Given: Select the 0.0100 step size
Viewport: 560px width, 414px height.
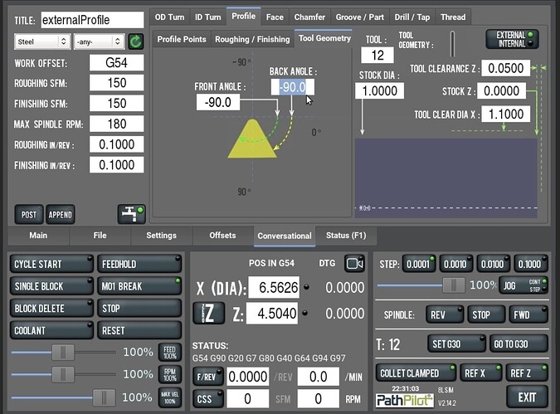Looking at the screenshot, I should (x=493, y=265).
